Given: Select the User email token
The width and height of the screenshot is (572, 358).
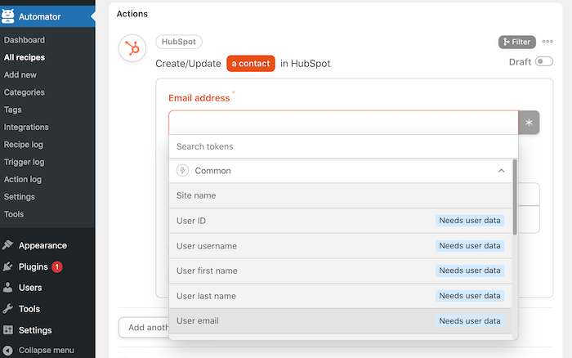Looking at the screenshot, I should tap(341, 321).
